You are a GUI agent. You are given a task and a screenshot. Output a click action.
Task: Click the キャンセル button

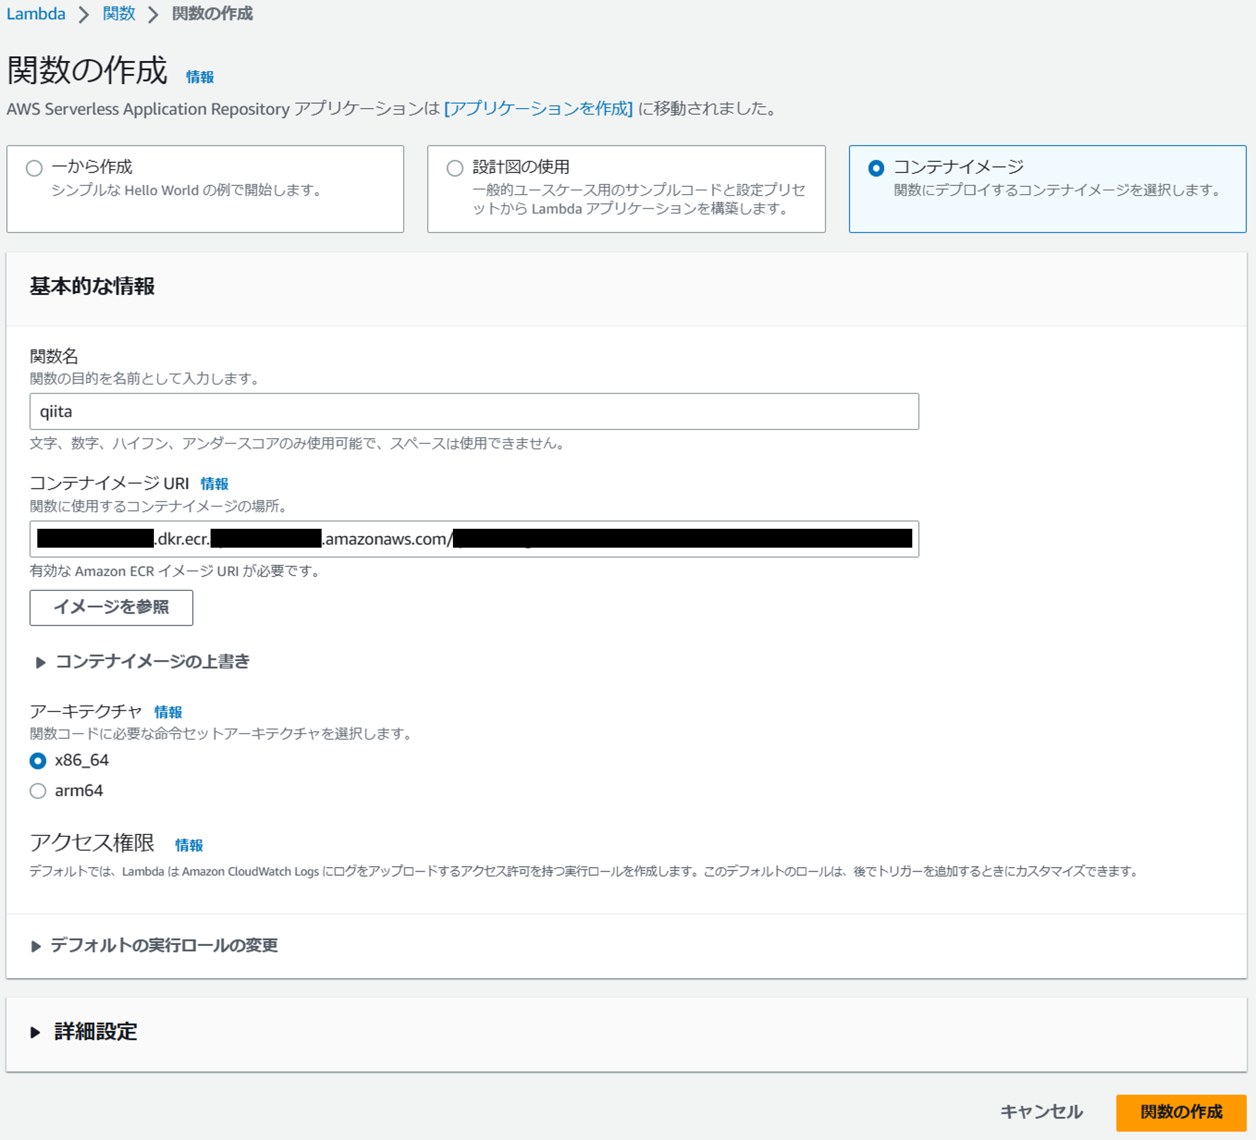(x=1041, y=1112)
